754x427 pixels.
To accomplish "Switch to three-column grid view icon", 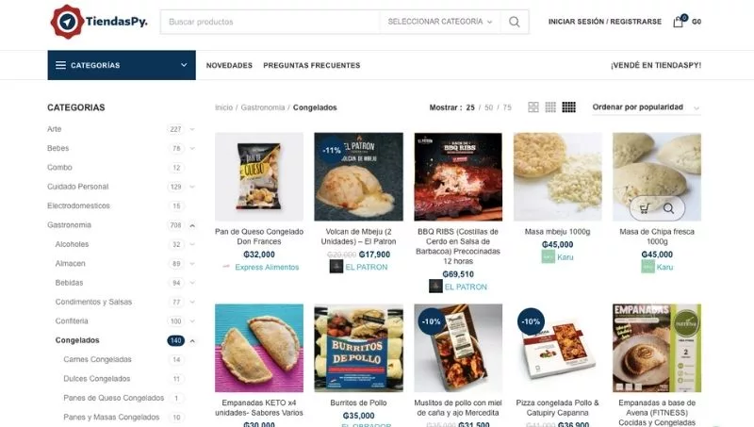I will 550,107.
